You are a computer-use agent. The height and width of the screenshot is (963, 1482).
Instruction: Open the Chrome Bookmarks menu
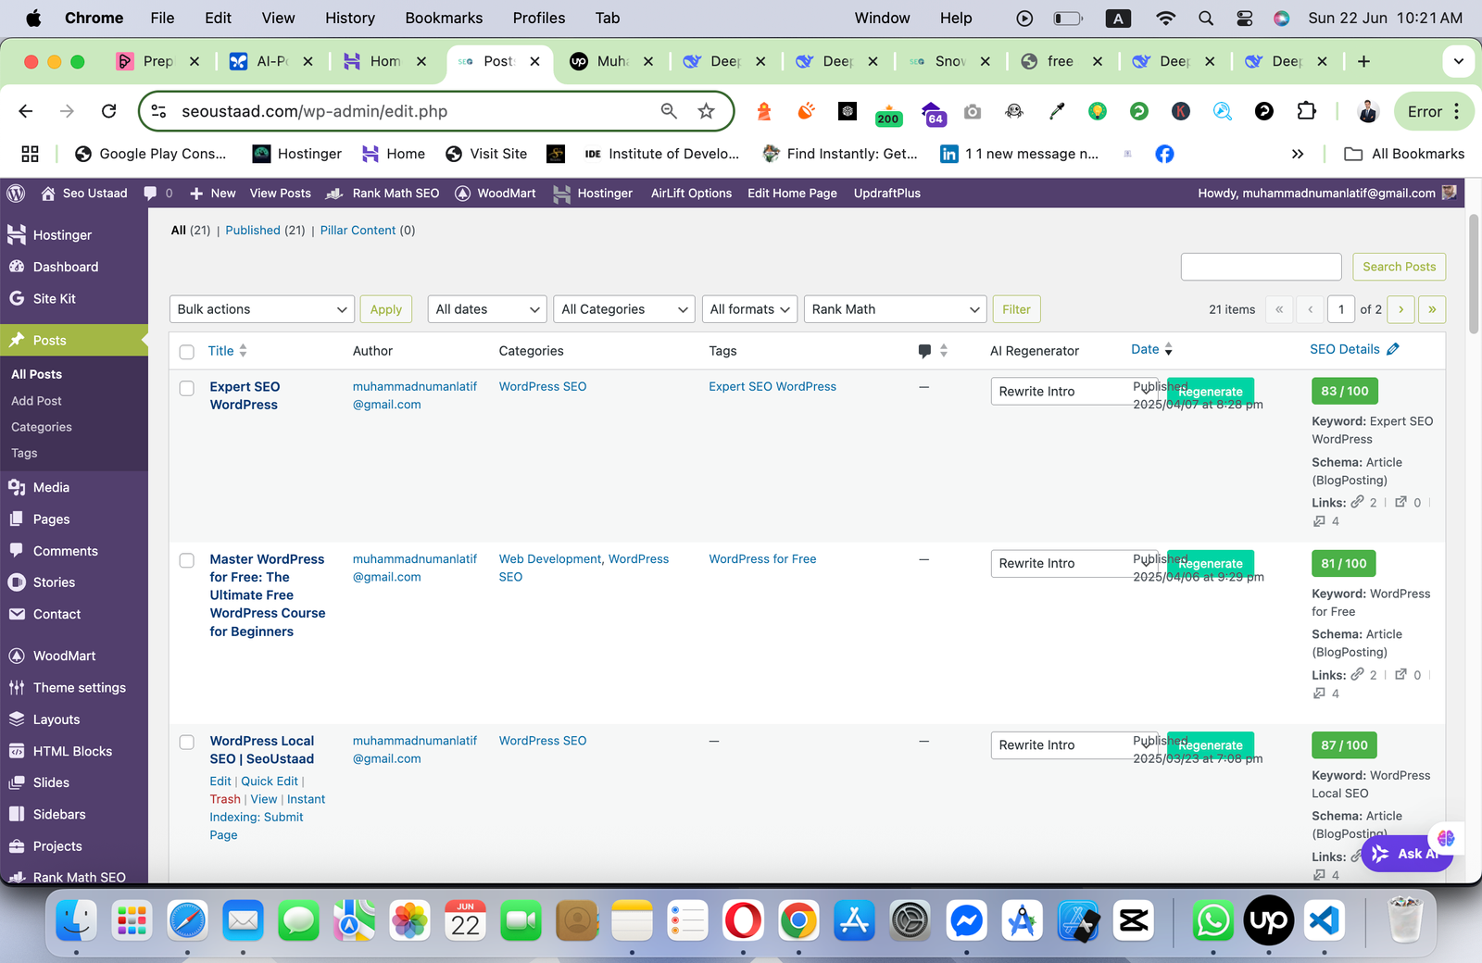pyautogui.click(x=444, y=18)
